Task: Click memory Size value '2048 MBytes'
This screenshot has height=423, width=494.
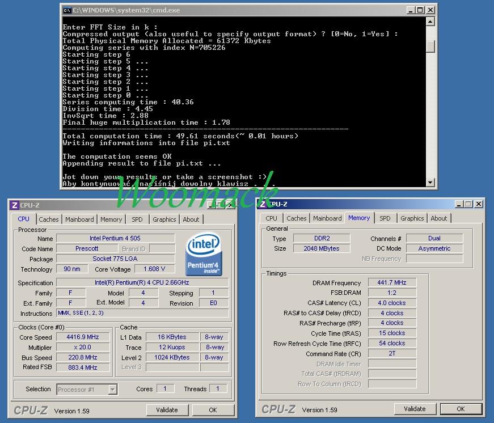Action: click(x=322, y=248)
